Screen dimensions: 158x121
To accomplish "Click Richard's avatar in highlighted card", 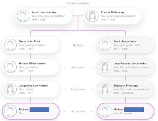I will click(x=10, y=111).
